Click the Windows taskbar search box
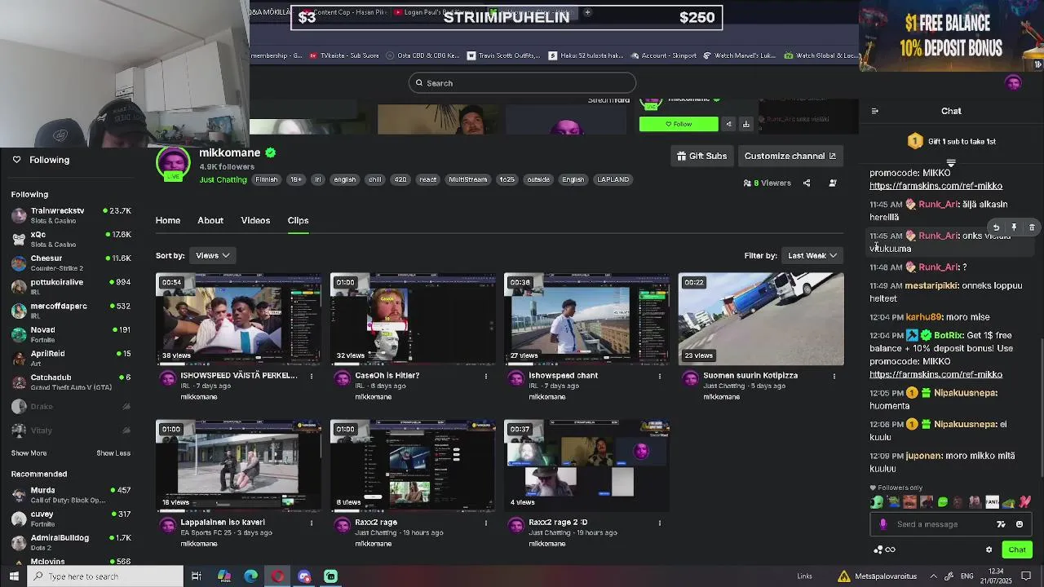The image size is (1044, 587). coord(105,576)
